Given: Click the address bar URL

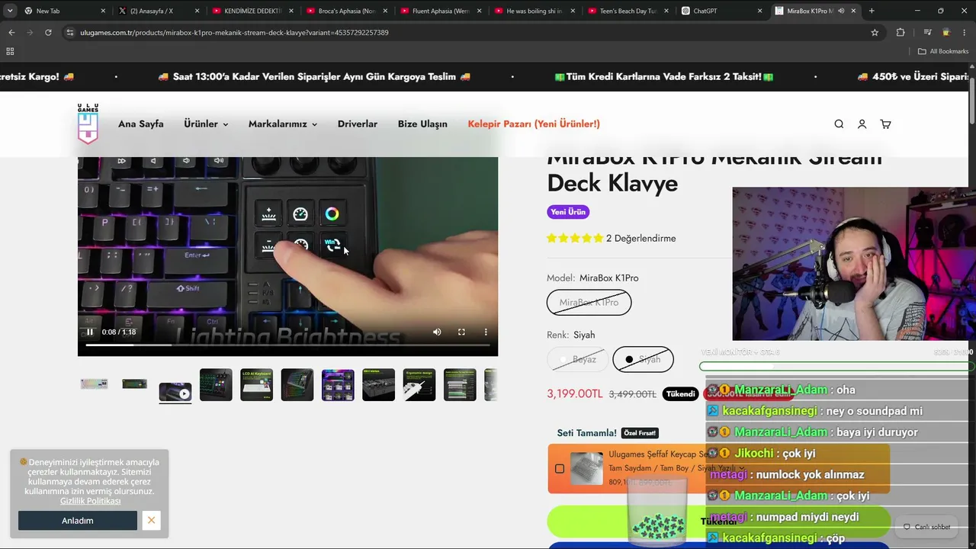Looking at the screenshot, I should (234, 33).
